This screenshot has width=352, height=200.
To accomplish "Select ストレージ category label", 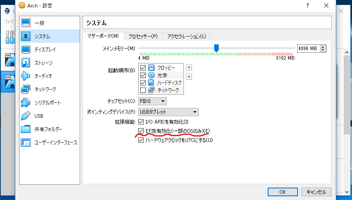I will [44, 63].
